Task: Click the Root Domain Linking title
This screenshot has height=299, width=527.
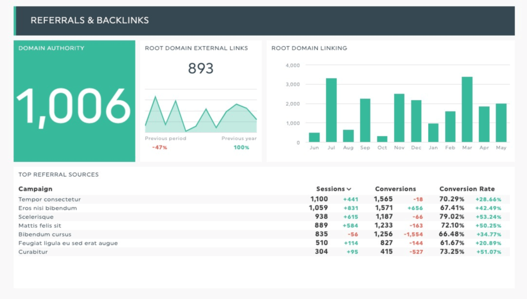Action: tap(309, 48)
